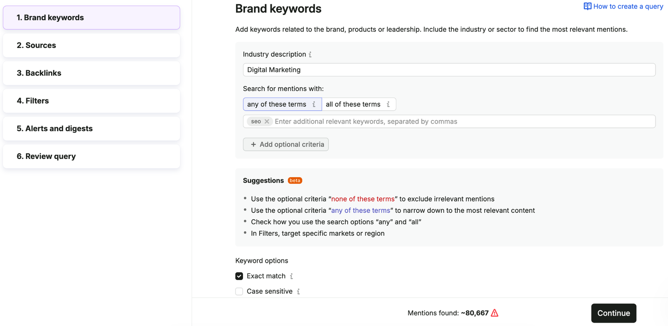Remove the 'seo' keyword tag
Screen dimensions: 668x326
pos(267,122)
